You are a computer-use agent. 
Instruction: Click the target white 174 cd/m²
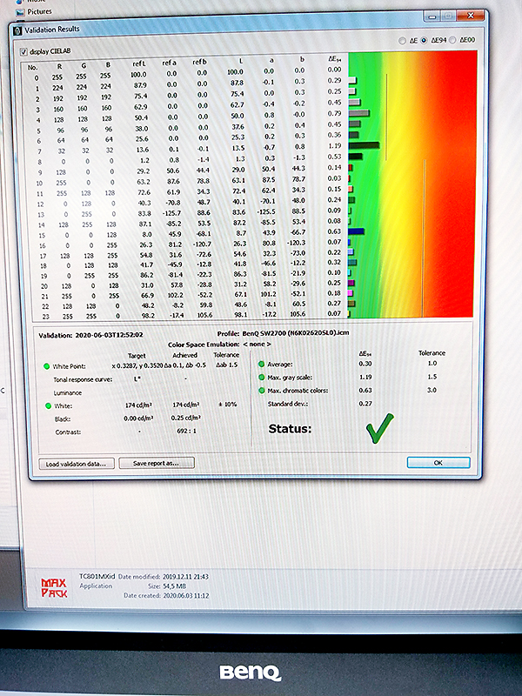click(x=138, y=405)
